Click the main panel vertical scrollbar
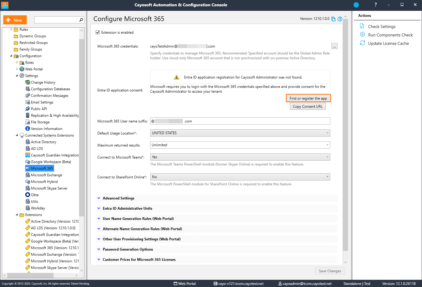 click(345, 135)
